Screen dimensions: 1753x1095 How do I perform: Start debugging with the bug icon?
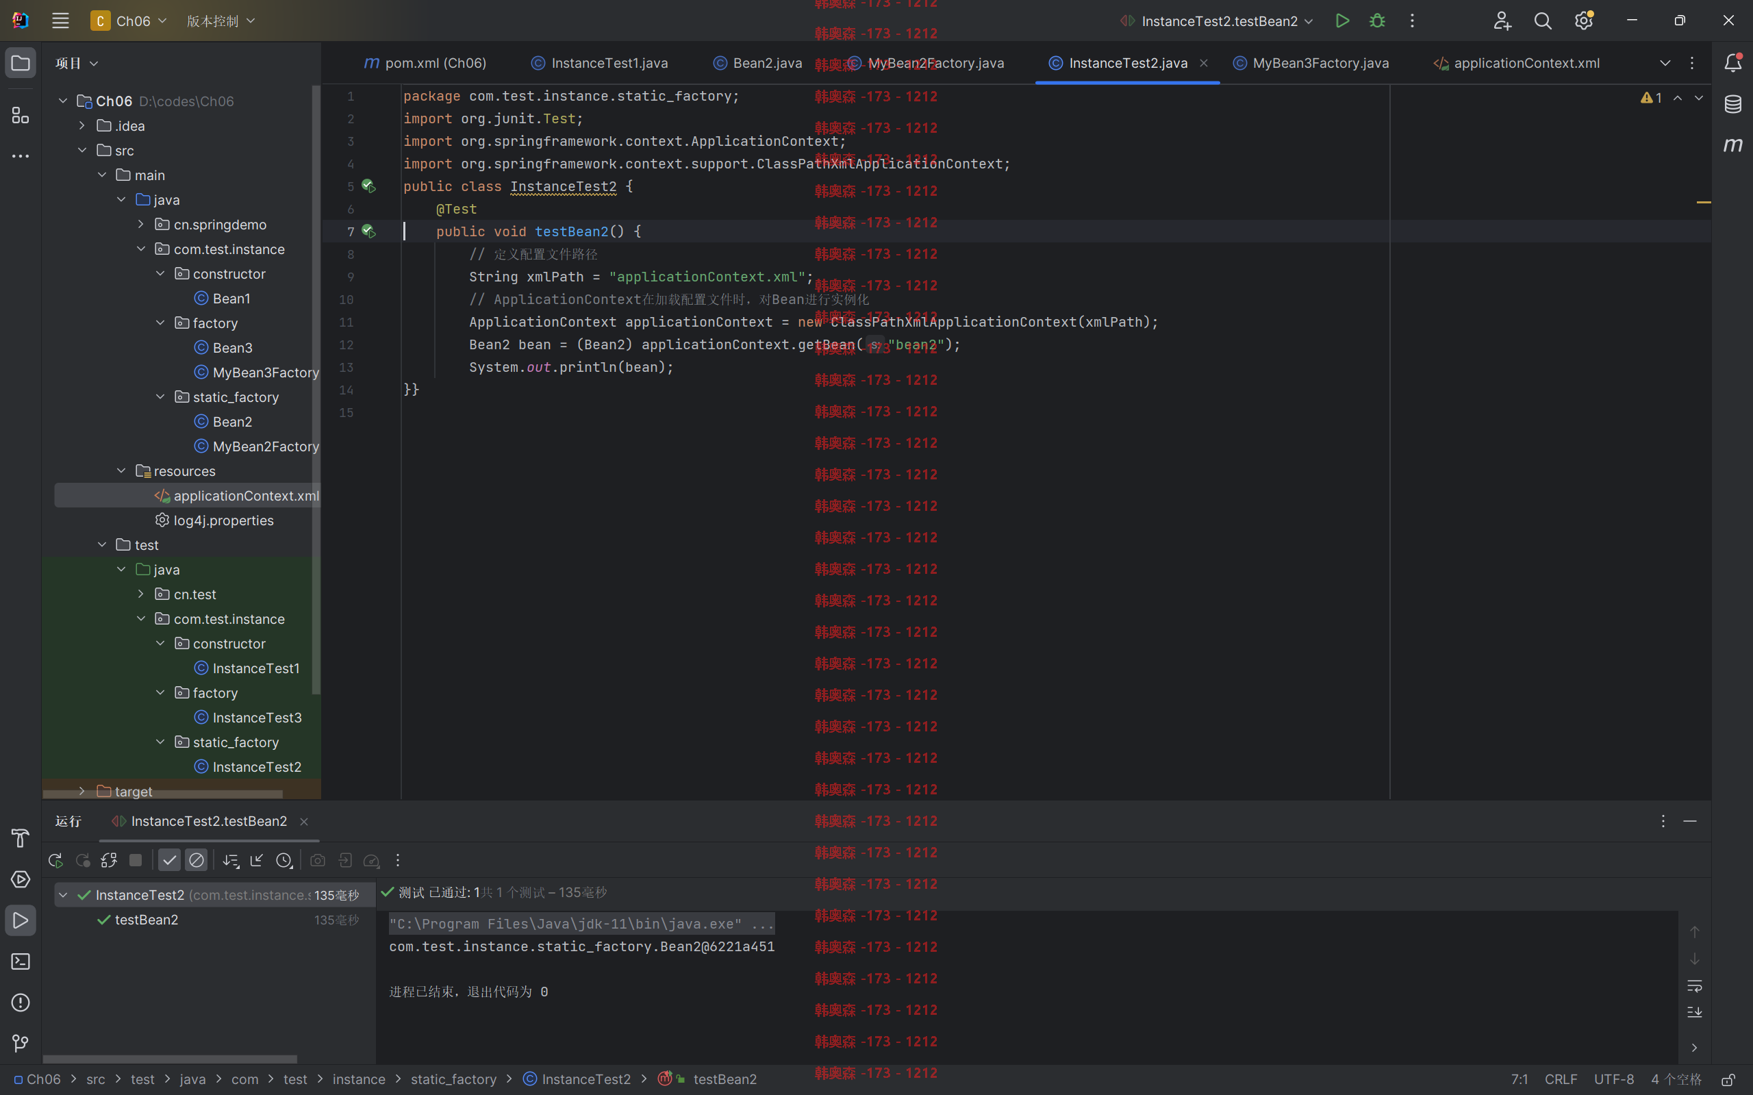[1377, 21]
